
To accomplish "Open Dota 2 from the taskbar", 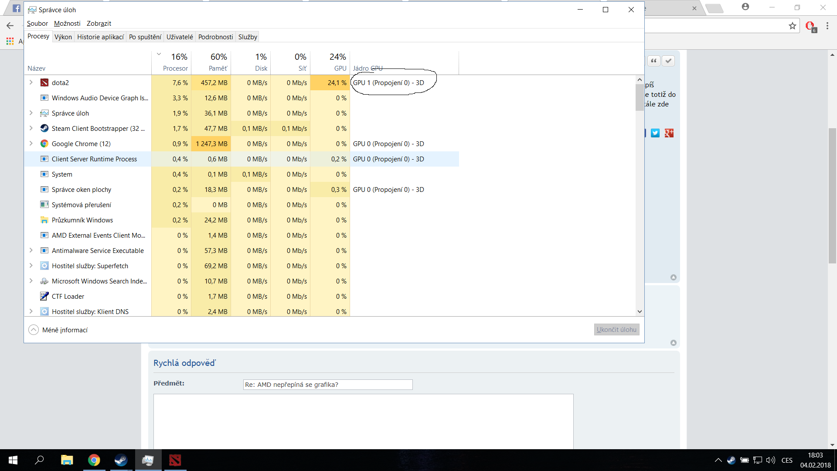I will point(175,460).
